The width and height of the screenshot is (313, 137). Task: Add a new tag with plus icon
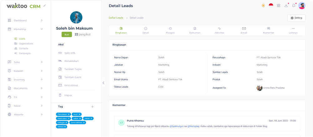click(x=92, y=107)
